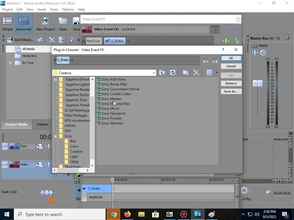Viewport: 294px width, 220px height.
Task: Open the Project menu
Action: coord(7,9)
